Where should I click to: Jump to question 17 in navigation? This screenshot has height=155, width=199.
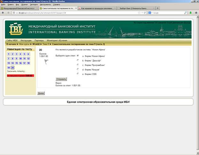click(x=24, y=63)
